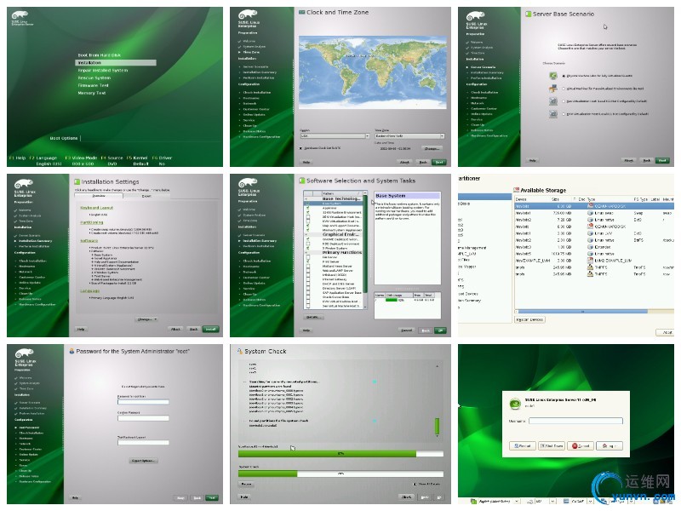This screenshot has width=681, height=511.
Task: Click the Software Selection and System Tasks title icon
Action: (x=301, y=181)
